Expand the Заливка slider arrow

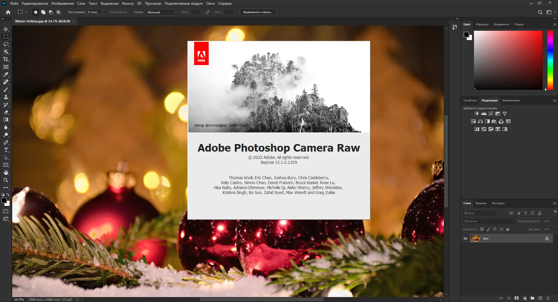coord(554,229)
